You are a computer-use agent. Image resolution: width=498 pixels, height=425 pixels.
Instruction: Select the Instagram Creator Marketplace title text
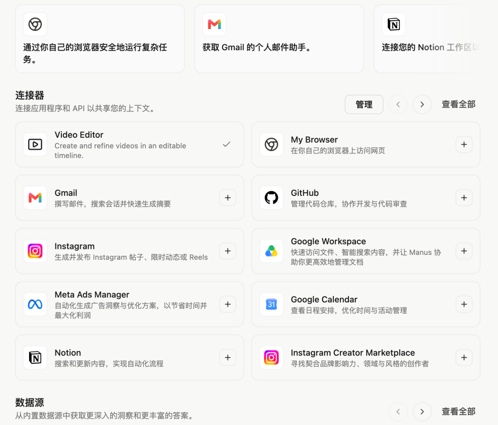pyautogui.click(x=353, y=353)
